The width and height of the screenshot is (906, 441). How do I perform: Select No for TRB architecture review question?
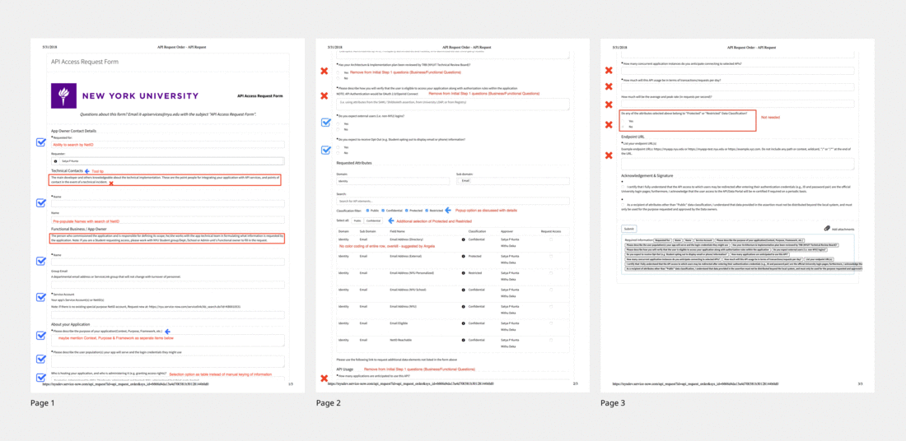point(338,78)
